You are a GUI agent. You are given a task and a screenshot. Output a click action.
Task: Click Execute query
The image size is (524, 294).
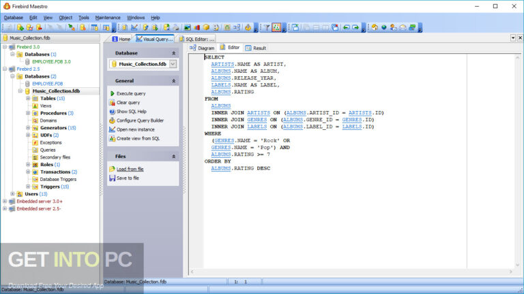(x=131, y=94)
